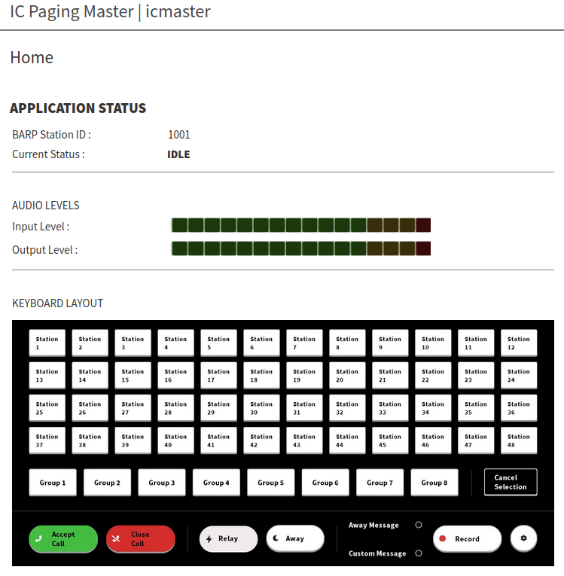This screenshot has height=576, width=564.
Task: Start recording with the Record button
Action: pyautogui.click(x=467, y=538)
